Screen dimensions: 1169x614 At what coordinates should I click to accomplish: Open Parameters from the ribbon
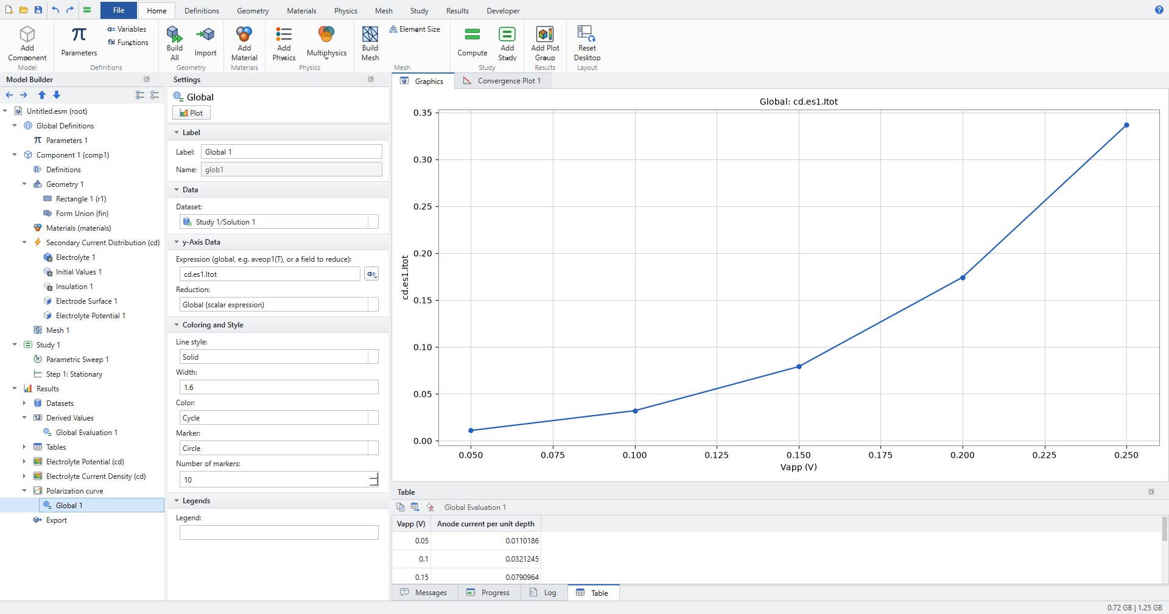click(79, 41)
